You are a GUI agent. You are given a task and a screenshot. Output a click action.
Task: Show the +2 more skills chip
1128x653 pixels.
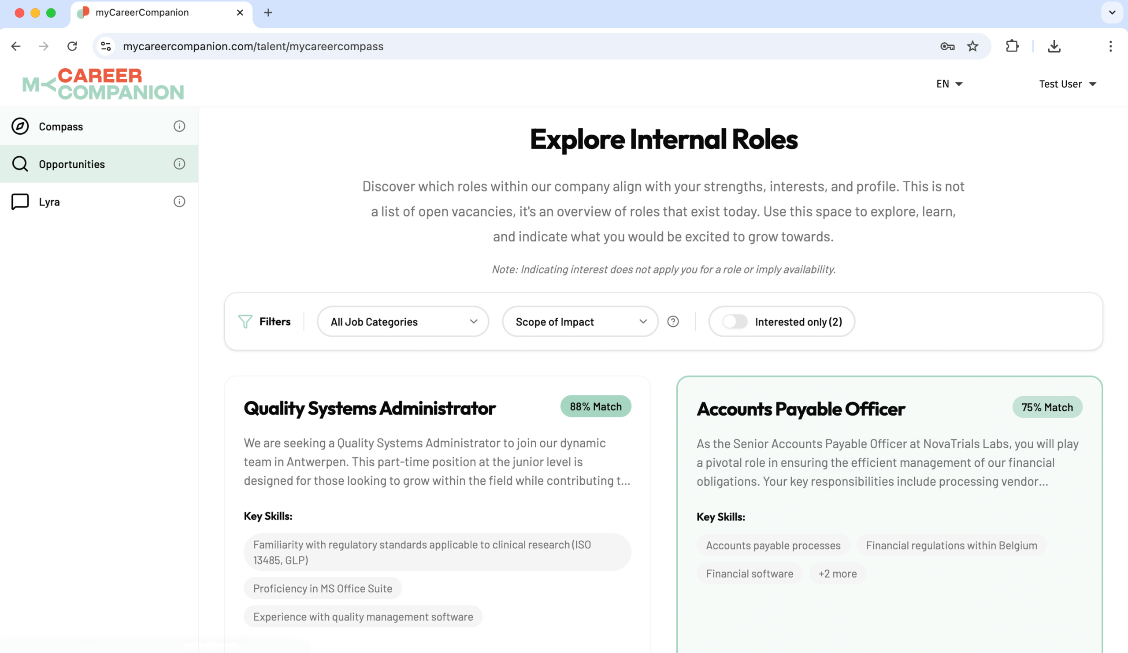click(x=837, y=574)
